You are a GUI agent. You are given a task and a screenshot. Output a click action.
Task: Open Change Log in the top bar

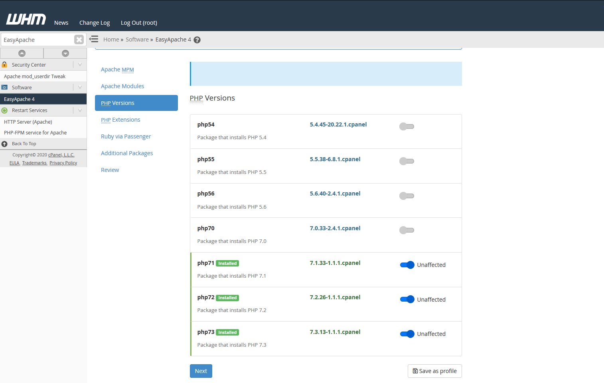pyautogui.click(x=95, y=23)
